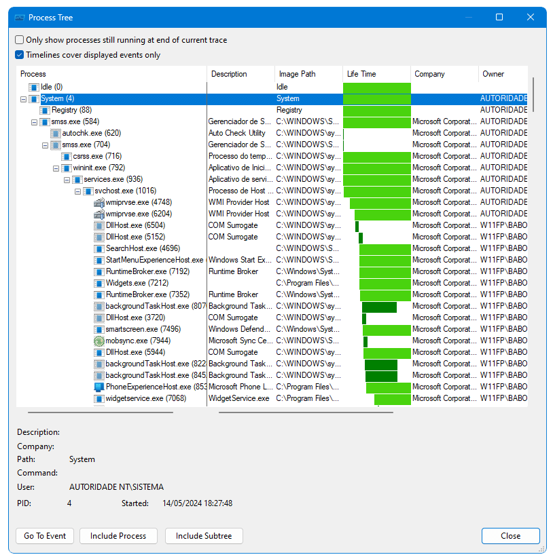This screenshot has height=557, width=553.
Task: Click the RuntimeBroker.exe (7352) icon
Action: click(99, 295)
